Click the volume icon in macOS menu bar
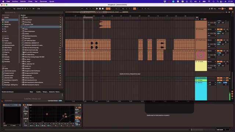 pos(195,1)
